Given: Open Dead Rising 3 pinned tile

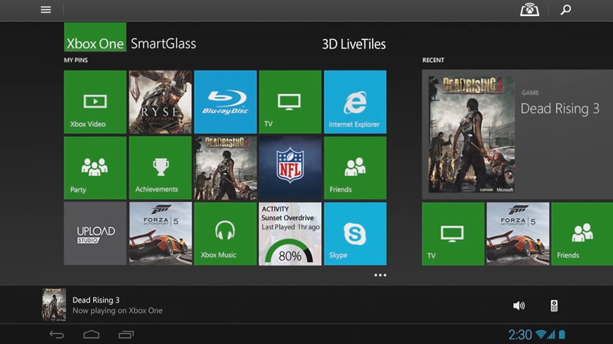Looking at the screenshot, I should pos(226,168).
